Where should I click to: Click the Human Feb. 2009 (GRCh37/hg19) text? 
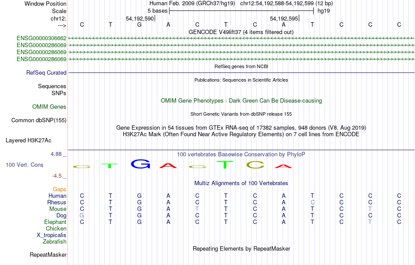[x=192, y=3]
